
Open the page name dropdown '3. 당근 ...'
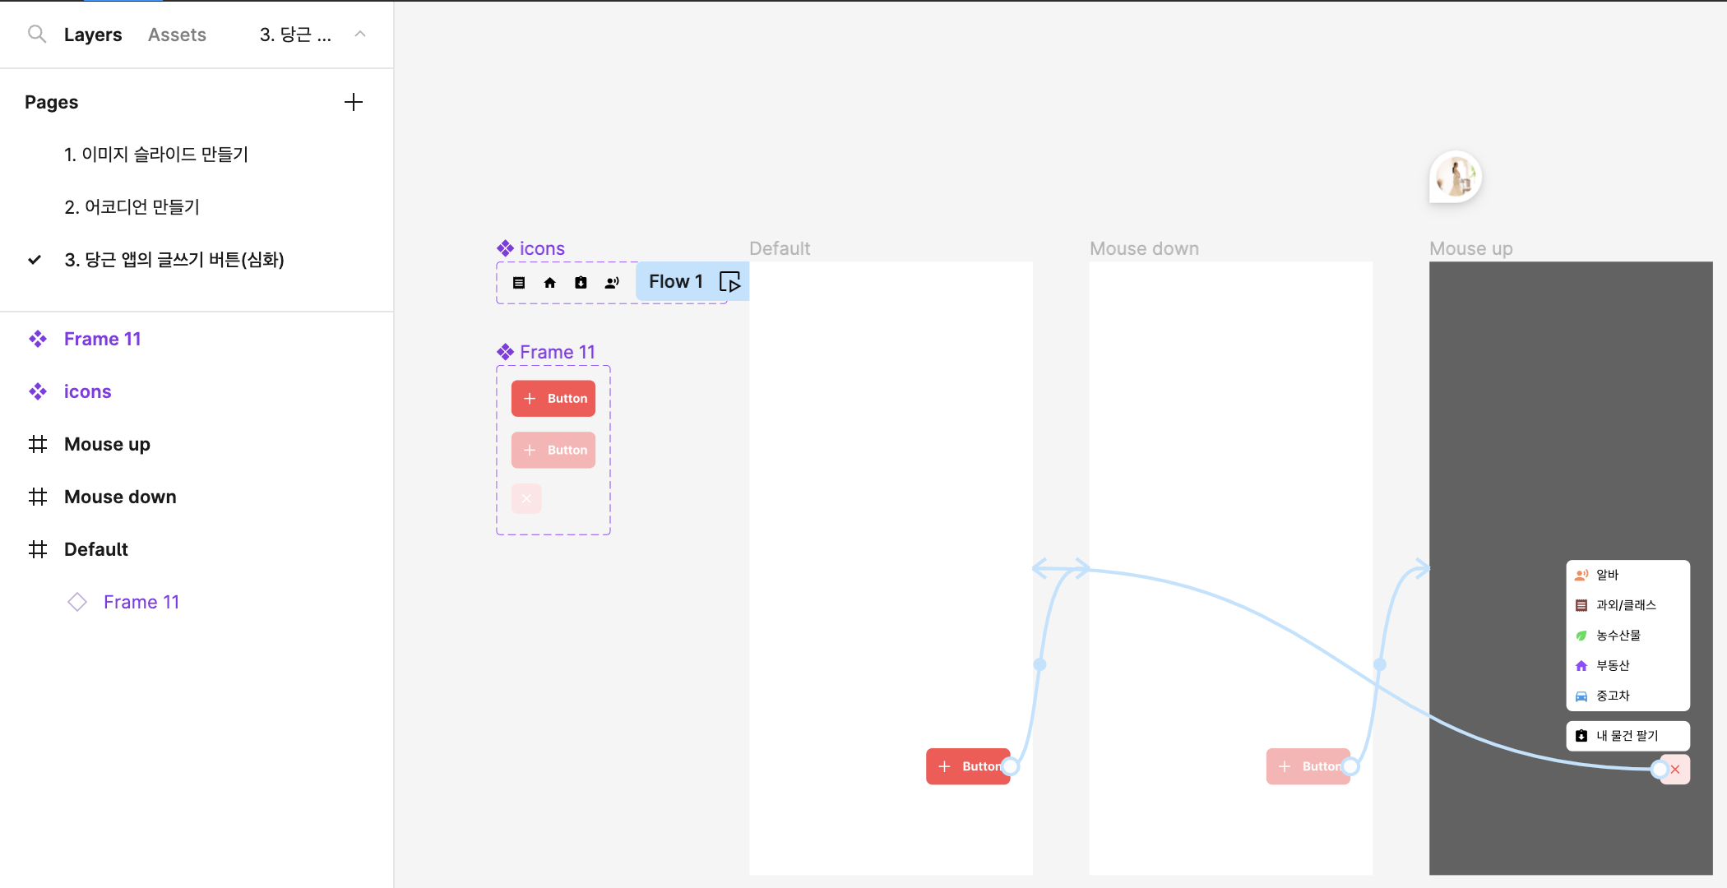(x=295, y=35)
